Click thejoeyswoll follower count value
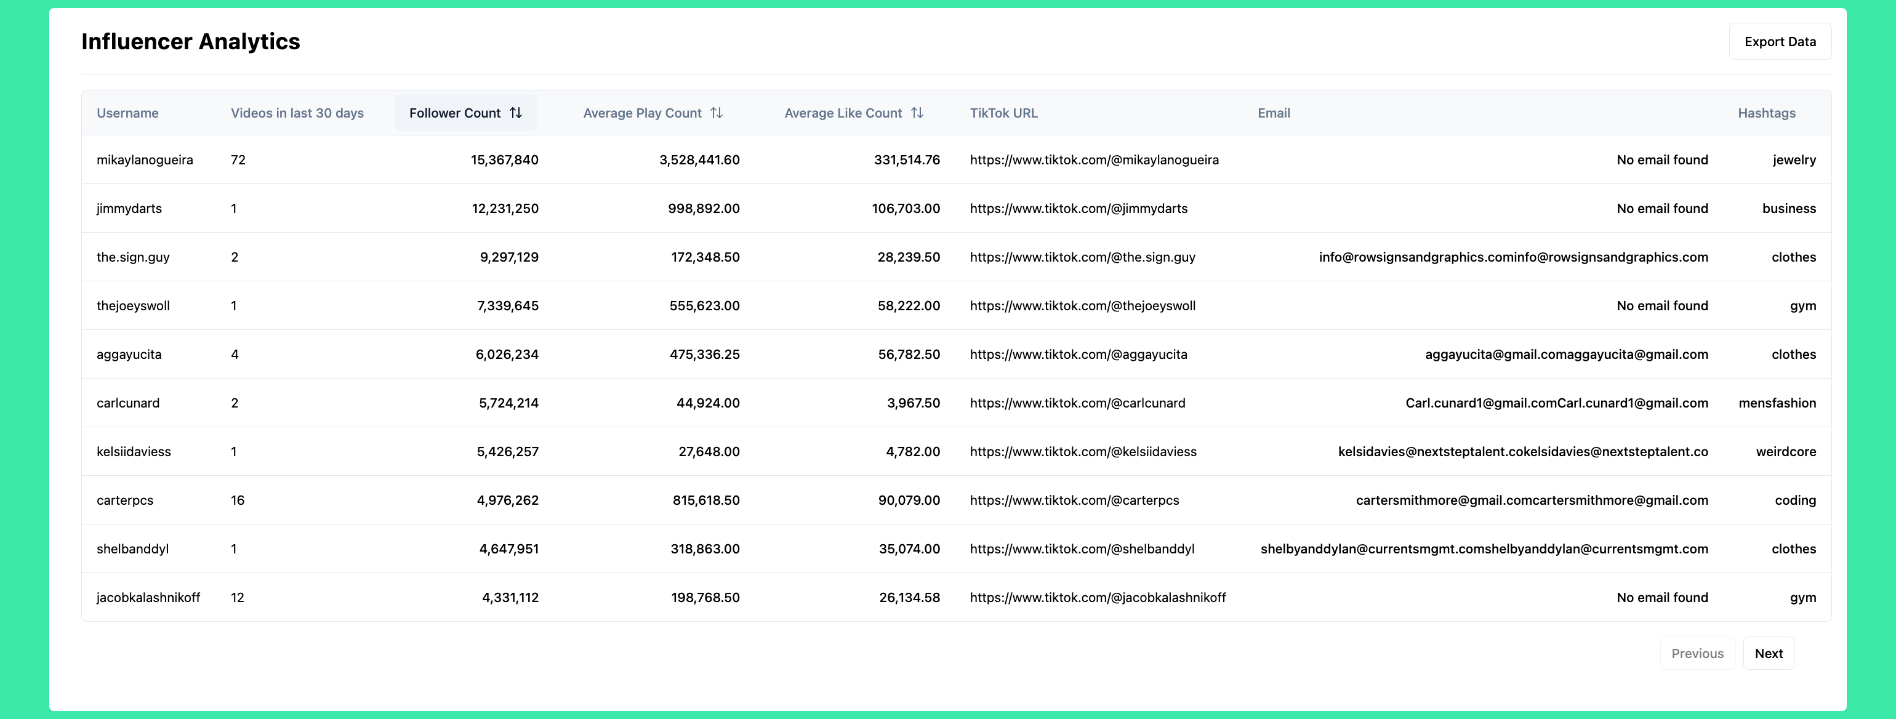The width and height of the screenshot is (1896, 719). (x=507, y=305)
